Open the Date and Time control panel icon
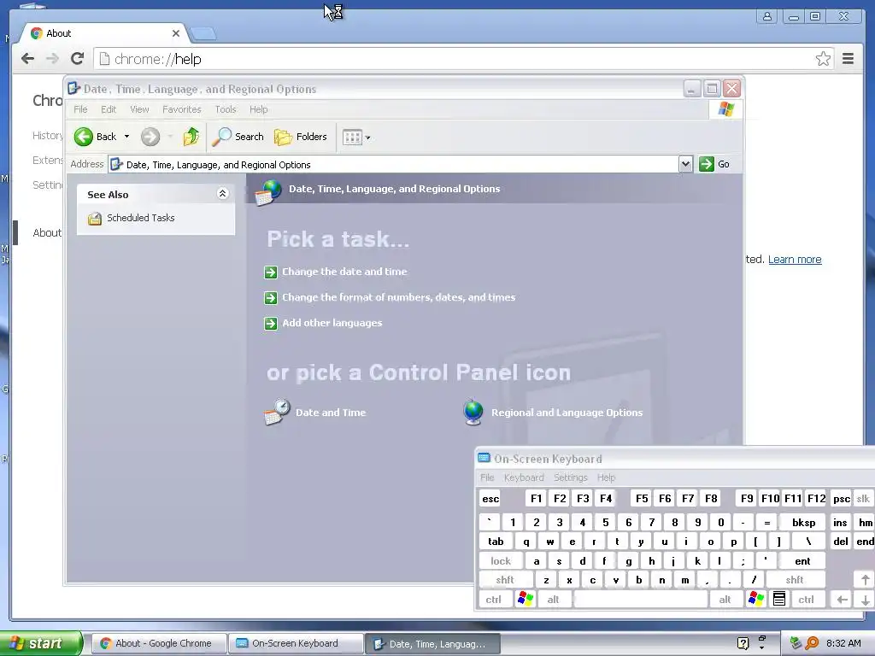 (278, 413)
